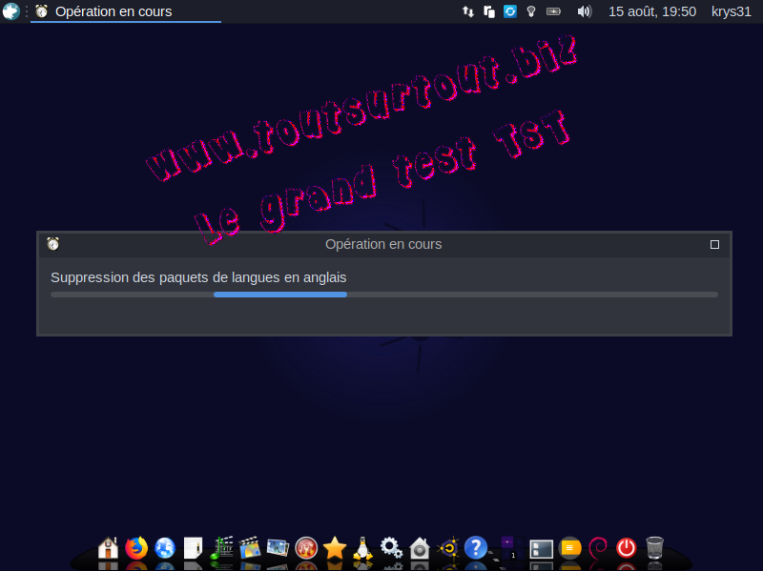Click the Opération en cours dialog title
This screenshot has width=763, height=571.
click(383, 244)
